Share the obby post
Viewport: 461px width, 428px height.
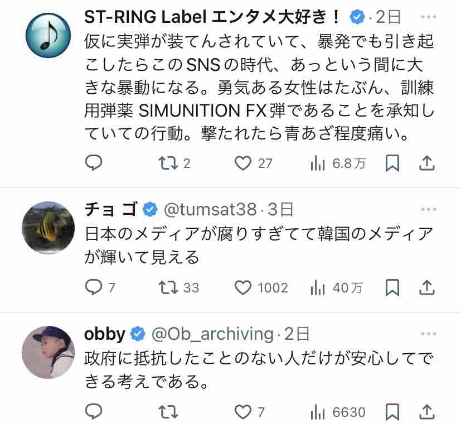pyautogui.click(x=426, y=412)
